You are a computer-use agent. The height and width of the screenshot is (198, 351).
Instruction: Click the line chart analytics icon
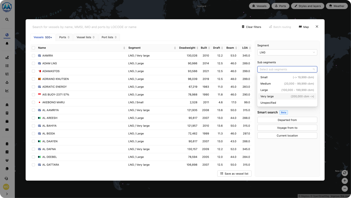pyautogui.click(x=7, y=91)
